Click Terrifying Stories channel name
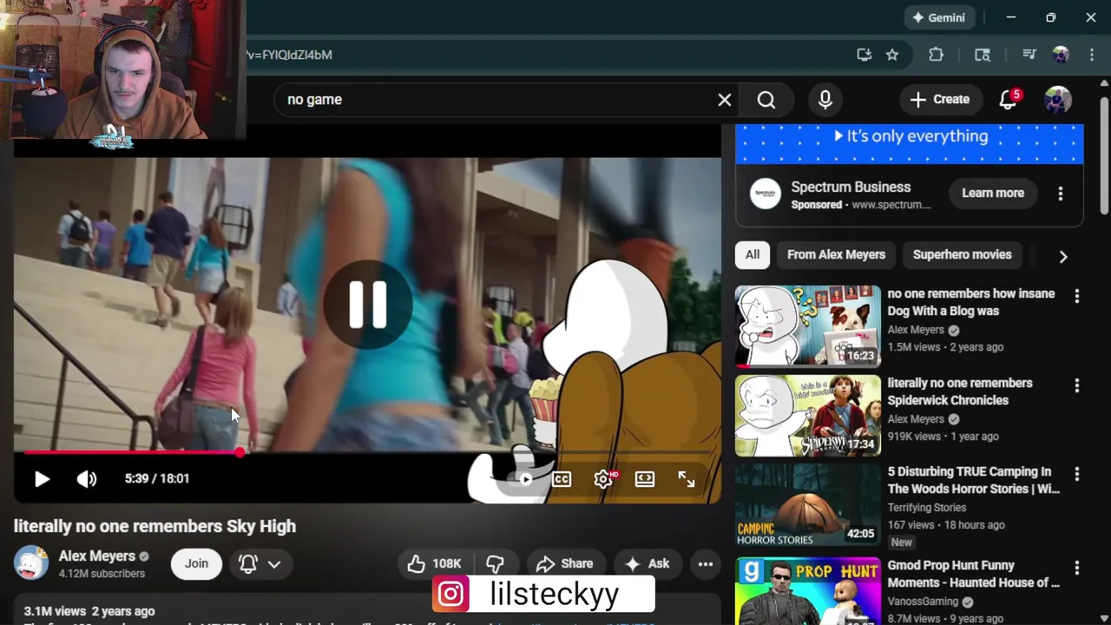1111x625 pixels. [927, 508]
